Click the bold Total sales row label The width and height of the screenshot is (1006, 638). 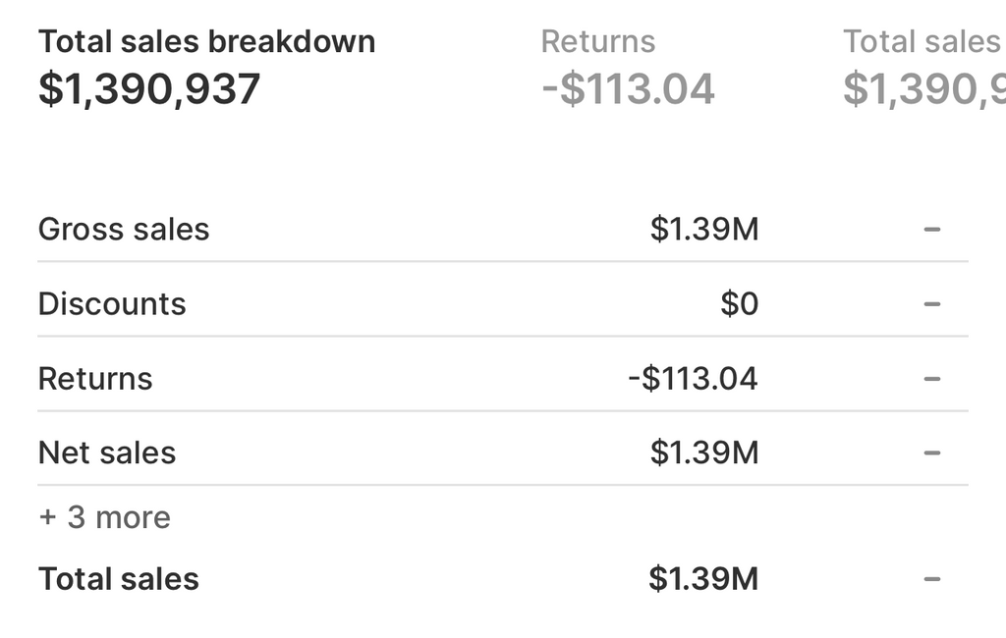click(x=119, y=579)
